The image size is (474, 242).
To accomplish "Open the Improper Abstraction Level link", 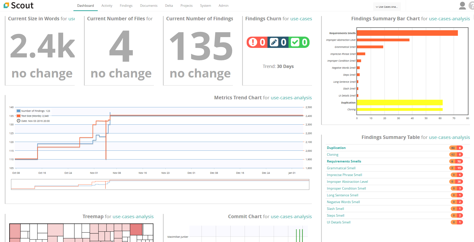I will (347, 182).
